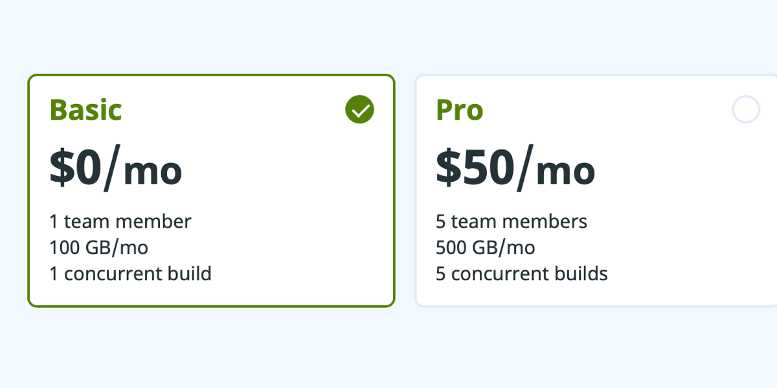Click the "1 concurrent build" line
The height and width of the screenshot is (388, 777).
(130, 274)
